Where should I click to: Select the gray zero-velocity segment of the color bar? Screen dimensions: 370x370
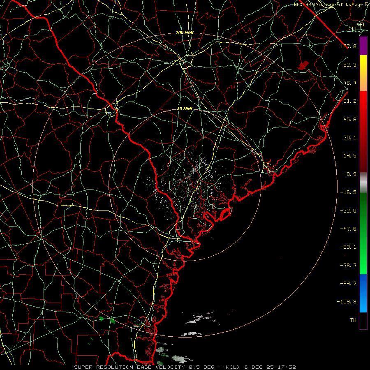point(363,183)
